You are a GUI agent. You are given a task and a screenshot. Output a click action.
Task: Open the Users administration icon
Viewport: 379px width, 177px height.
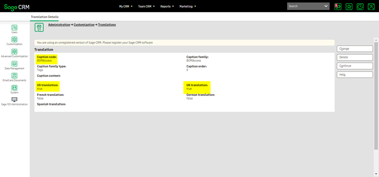point(15,28)
